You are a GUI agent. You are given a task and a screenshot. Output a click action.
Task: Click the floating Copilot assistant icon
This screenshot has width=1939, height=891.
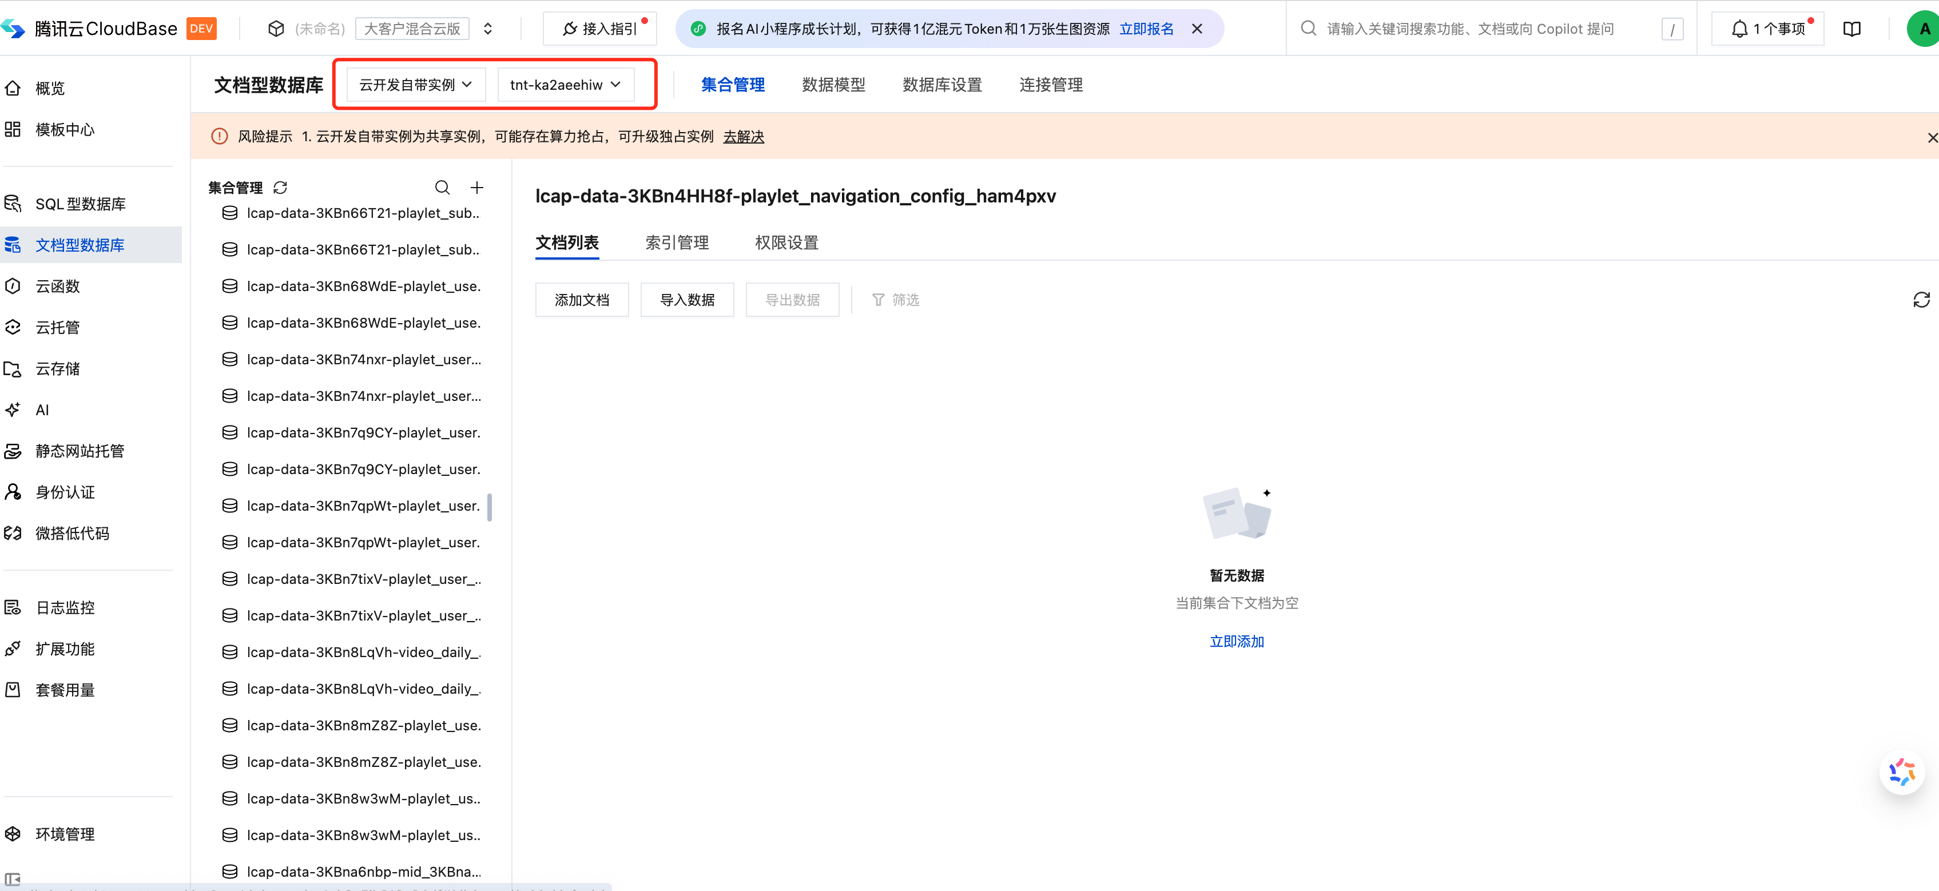[1901, 772]
